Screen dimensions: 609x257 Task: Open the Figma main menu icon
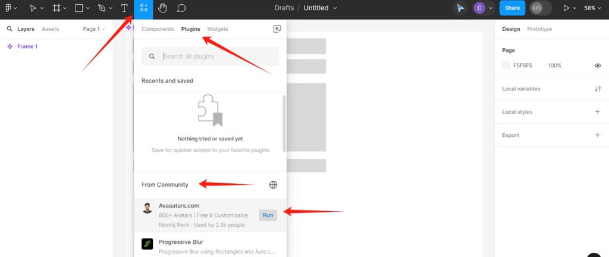coord(8,8)
